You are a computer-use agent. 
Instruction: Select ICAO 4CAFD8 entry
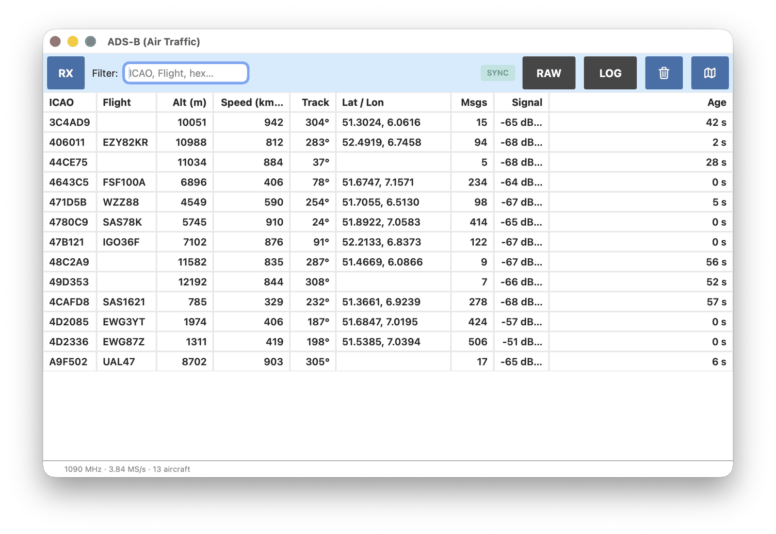[x=70, y=301]
